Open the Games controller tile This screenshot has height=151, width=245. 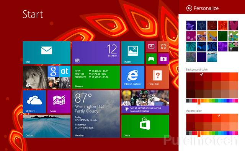[151, 59]
